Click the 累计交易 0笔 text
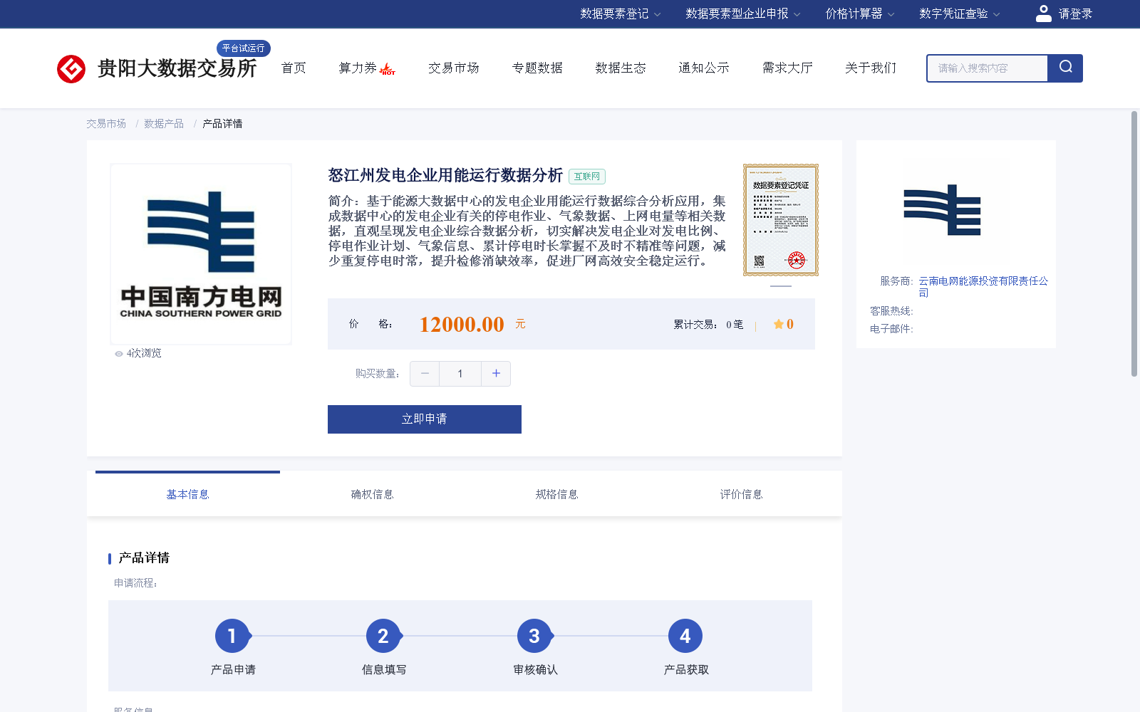This screenshot has height=712, width=1140. (x=708, y=324)
